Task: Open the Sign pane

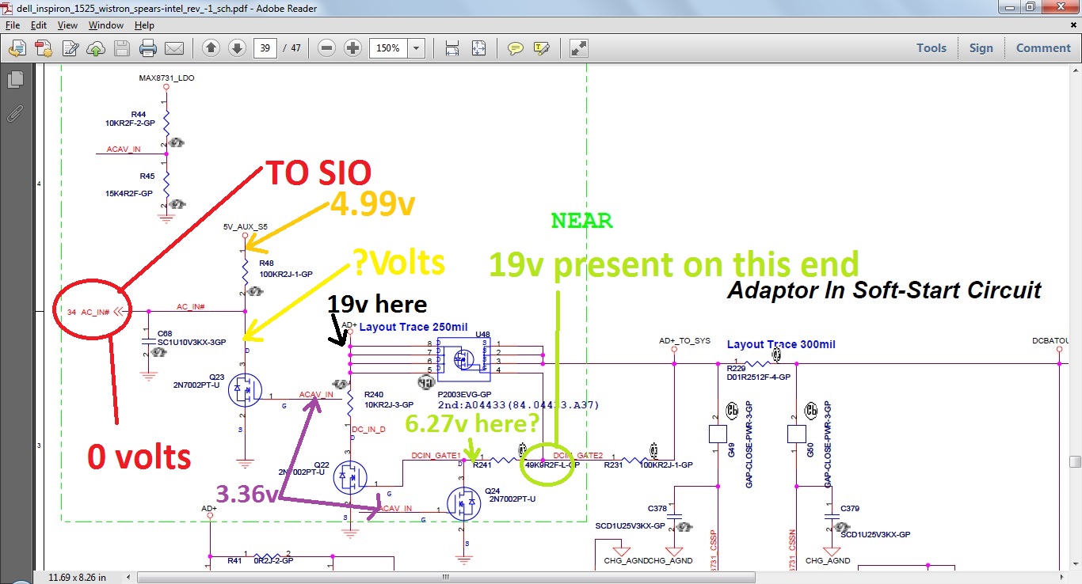Action: 981,48
